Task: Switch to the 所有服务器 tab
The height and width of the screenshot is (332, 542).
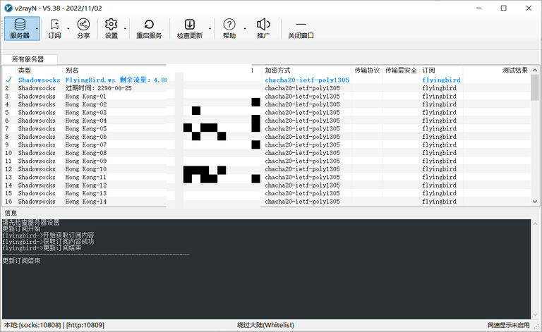Action: click(x=28, y=59)
